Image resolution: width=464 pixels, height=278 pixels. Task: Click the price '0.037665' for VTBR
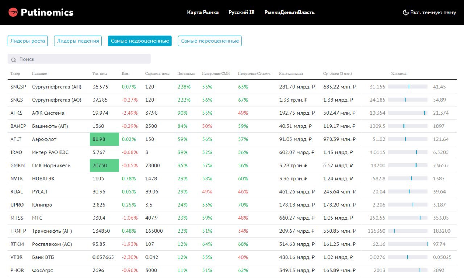(x=103, y=257)
